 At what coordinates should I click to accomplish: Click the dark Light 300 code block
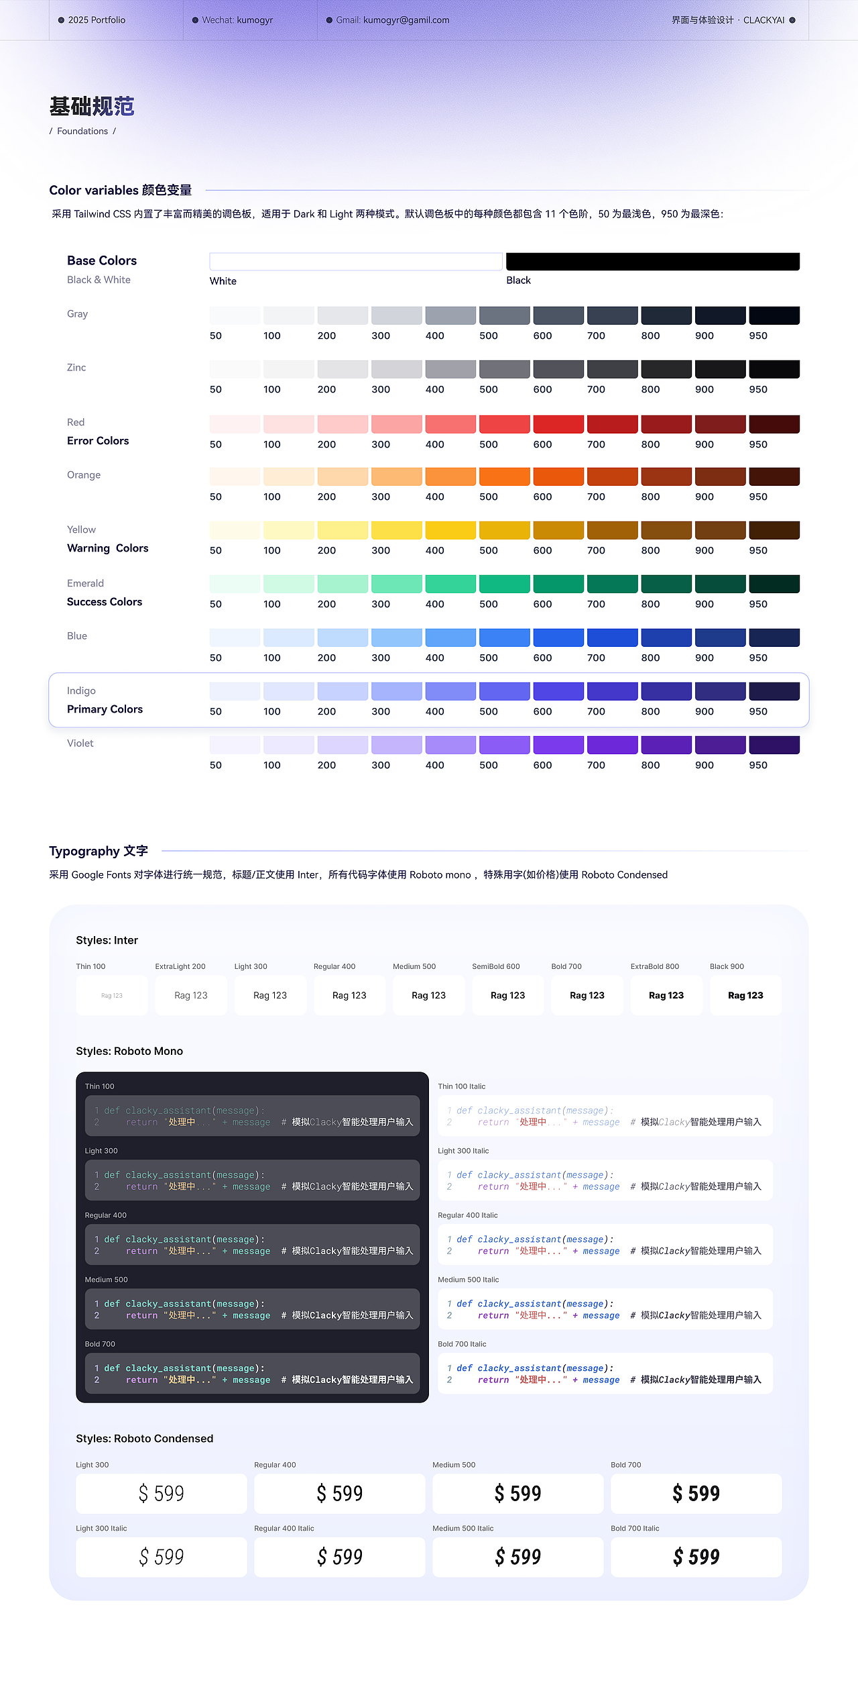click(252, 1180)
